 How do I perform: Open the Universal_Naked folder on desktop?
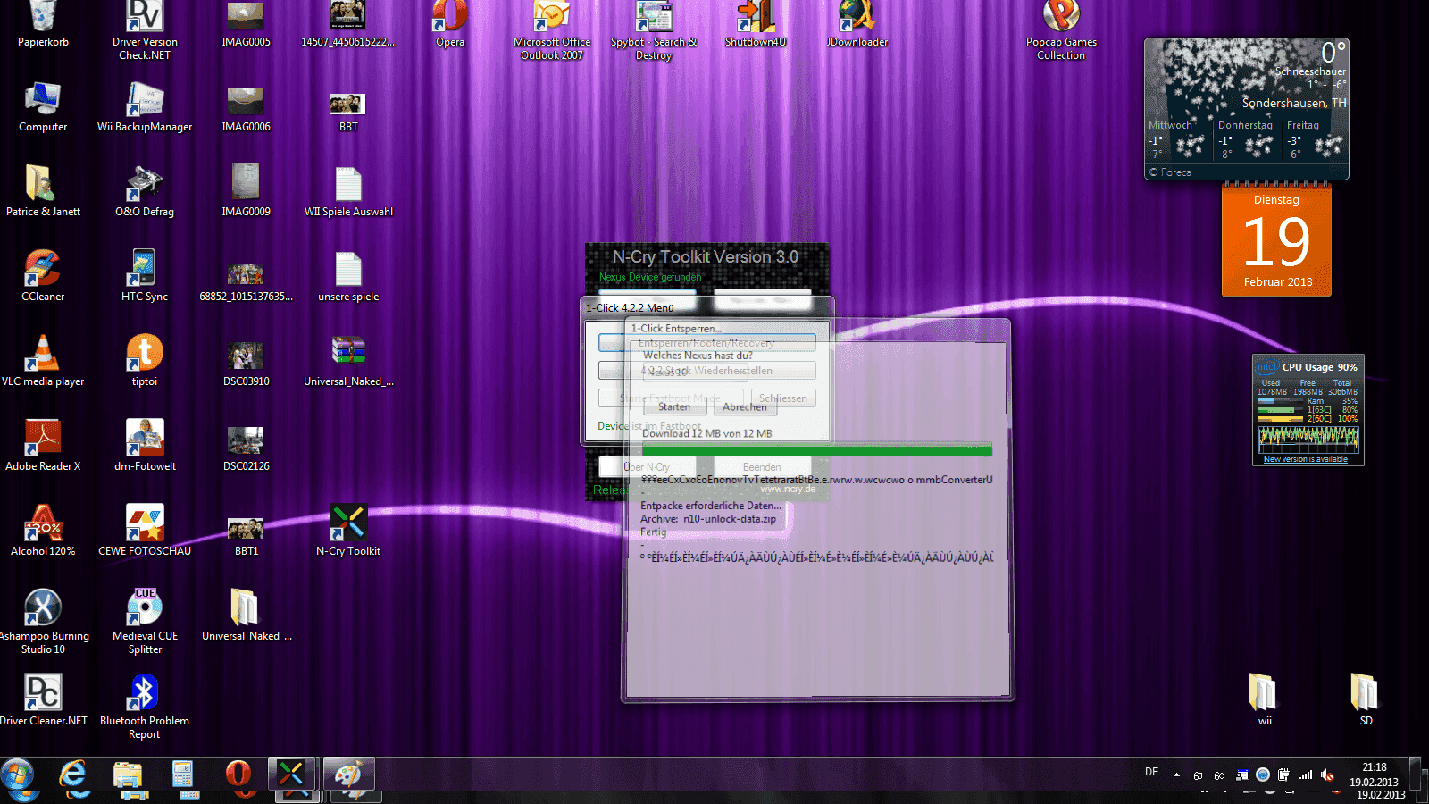(x=246, y=607)
